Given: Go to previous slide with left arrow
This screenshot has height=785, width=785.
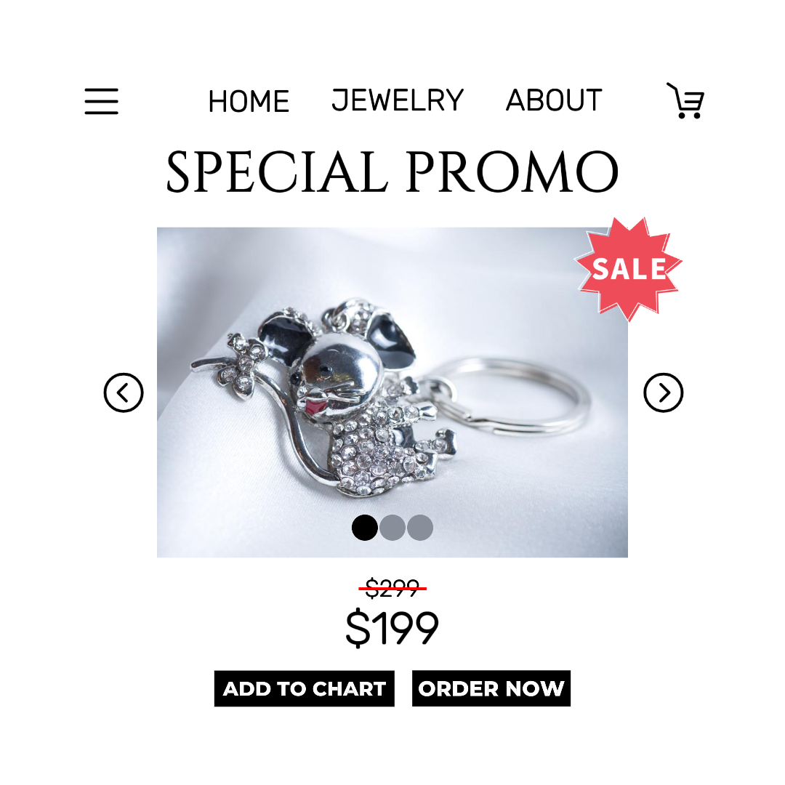Looking at the screenshot, I should 124,392.
